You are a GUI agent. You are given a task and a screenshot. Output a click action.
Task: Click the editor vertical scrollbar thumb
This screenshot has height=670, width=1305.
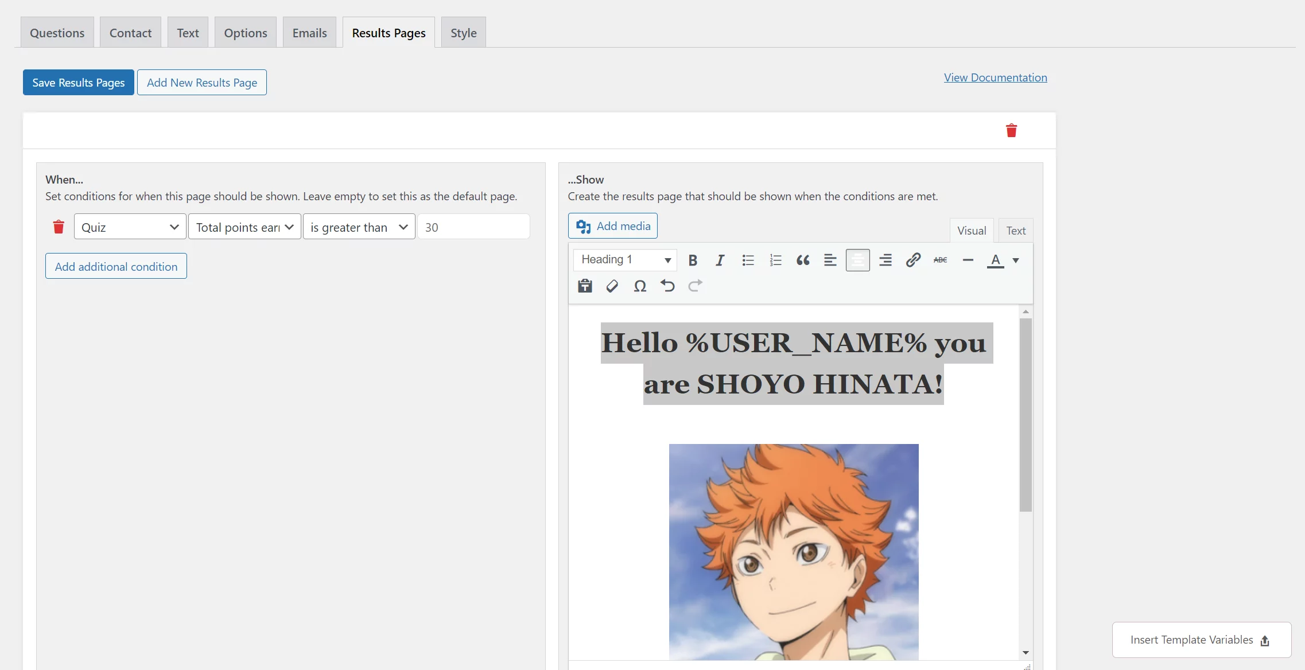pyautogui.click(x=1026, y=414)
